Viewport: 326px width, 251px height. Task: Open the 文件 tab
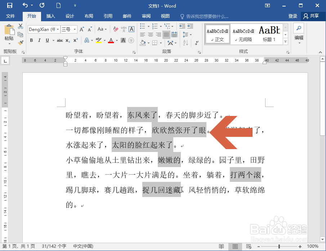click(x=10, y=16)
